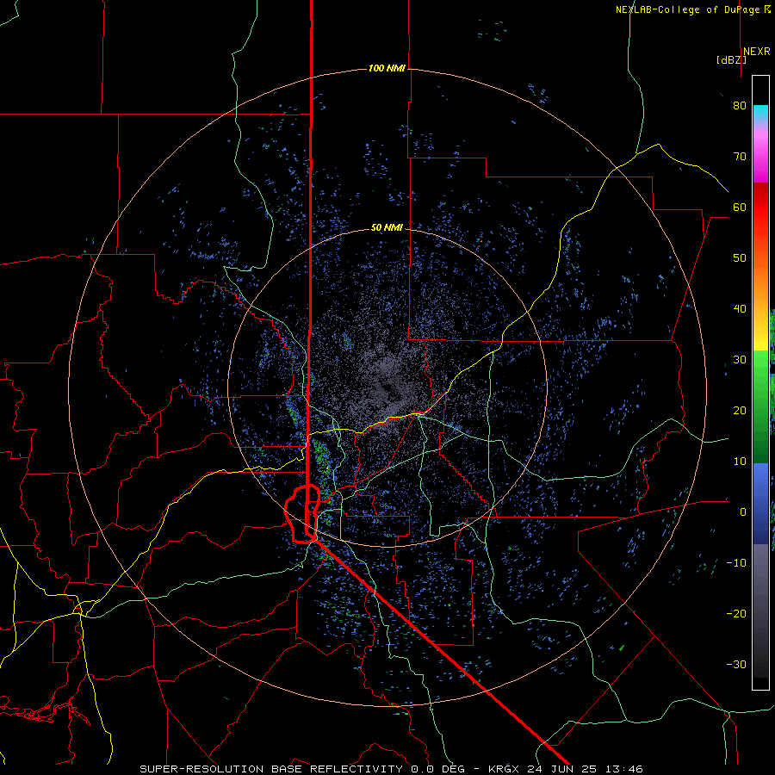The image size is (775, 775).
Task: Click the 20 value on the dBZ scale
Action: pyautogui.click(x=740, y=411)
